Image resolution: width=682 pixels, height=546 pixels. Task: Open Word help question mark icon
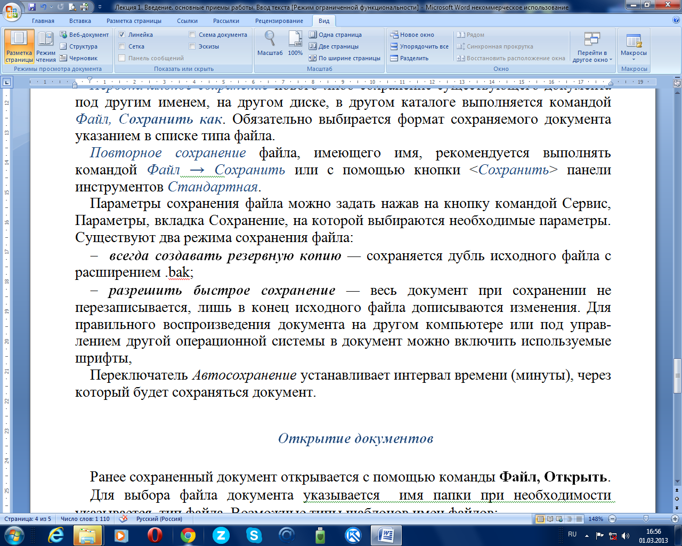pos(676,20)
